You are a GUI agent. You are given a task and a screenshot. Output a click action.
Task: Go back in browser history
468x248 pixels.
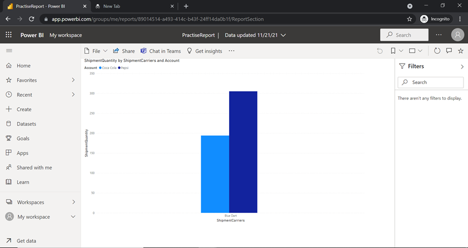coord(8,19)
